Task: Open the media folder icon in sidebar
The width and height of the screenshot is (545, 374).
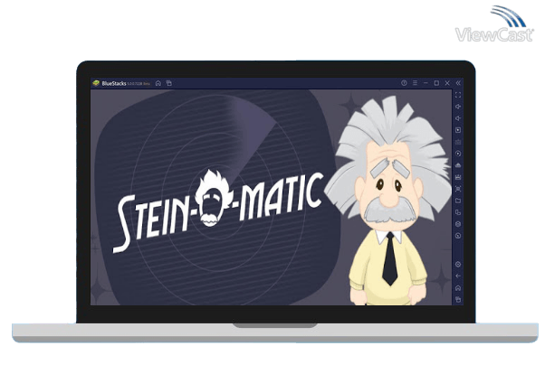Action: pos(458,201)
